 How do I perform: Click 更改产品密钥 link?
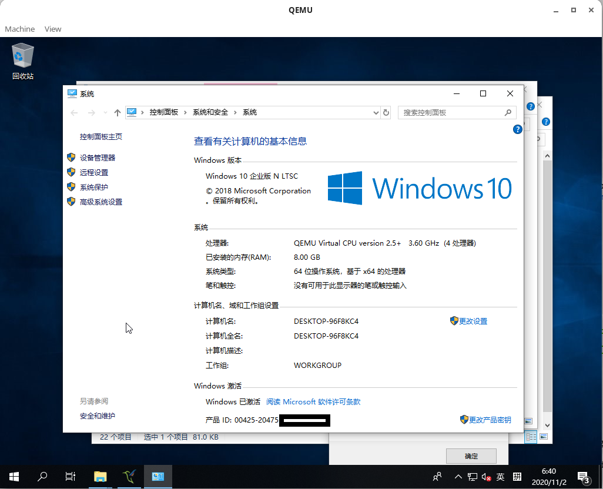[490, 420]
